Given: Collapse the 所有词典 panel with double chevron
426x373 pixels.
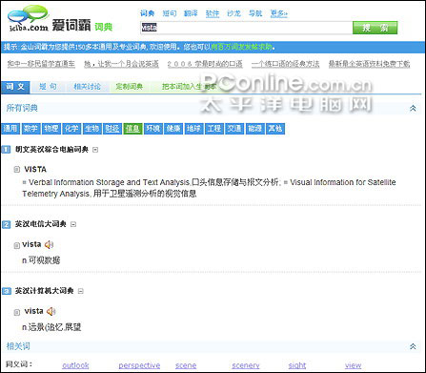Looking at the screenshot, I should tap(413, 109).
